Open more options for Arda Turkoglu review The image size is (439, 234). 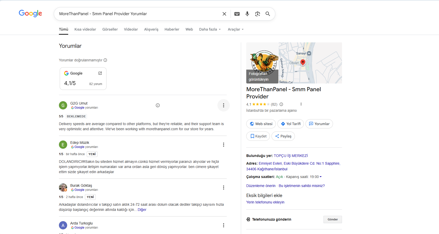(x=224, y=225)
